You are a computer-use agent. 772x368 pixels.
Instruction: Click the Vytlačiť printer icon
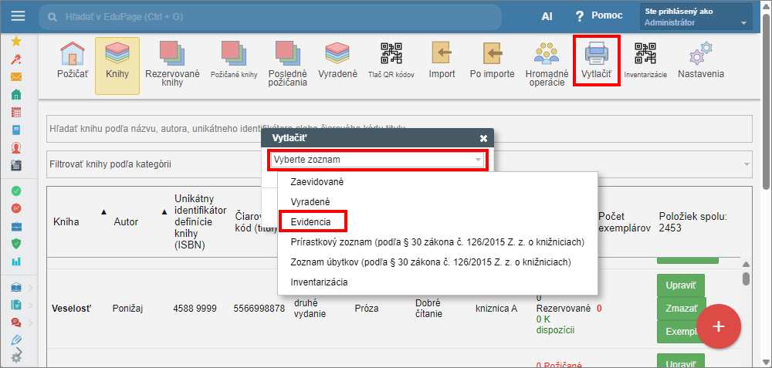pos(596,59)
